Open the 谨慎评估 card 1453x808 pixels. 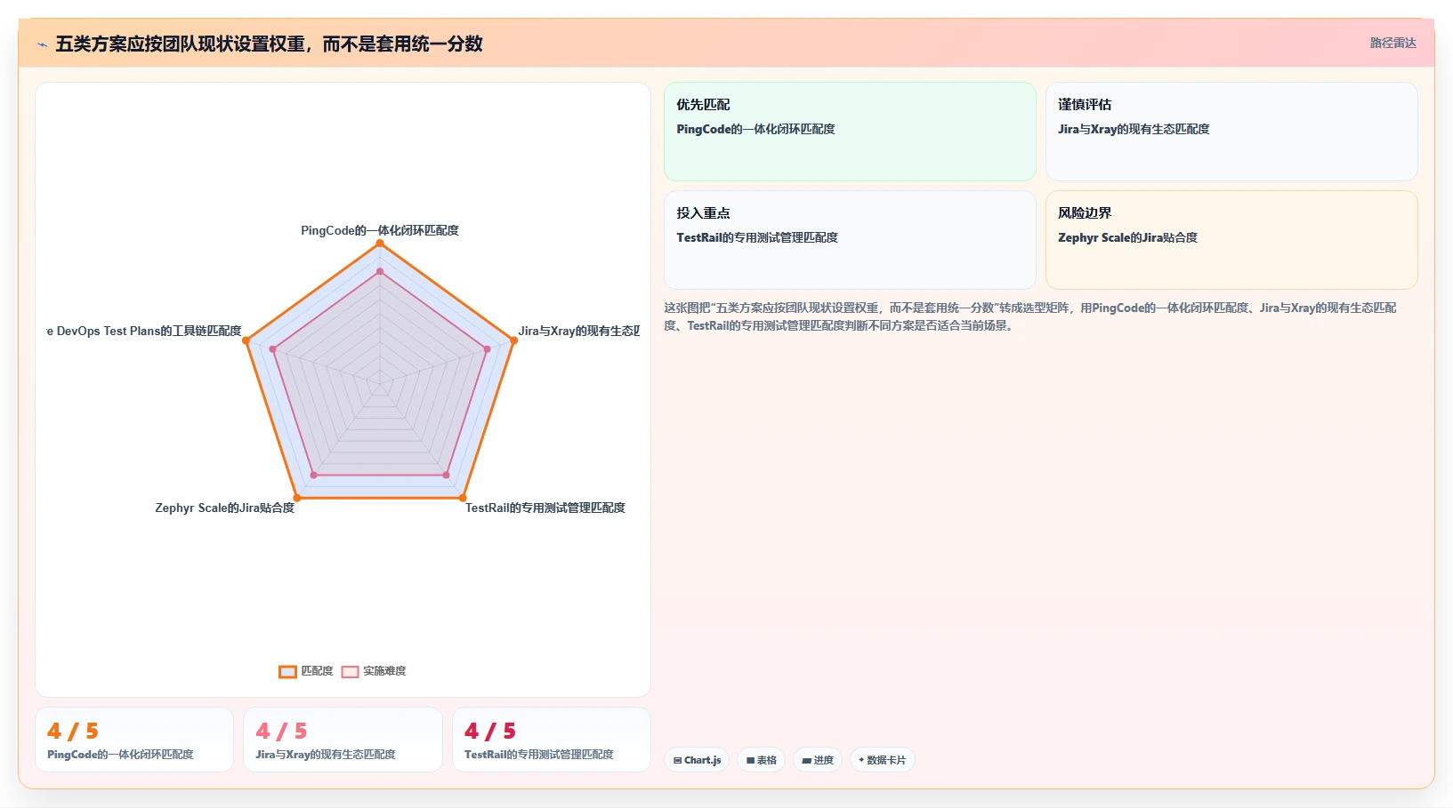[1231, 132]
